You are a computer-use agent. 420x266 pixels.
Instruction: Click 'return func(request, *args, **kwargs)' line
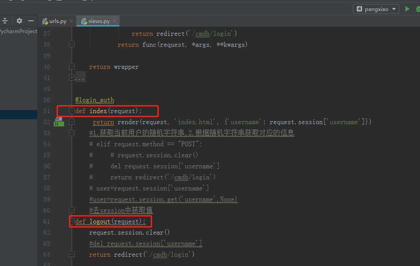click(183, 45)
